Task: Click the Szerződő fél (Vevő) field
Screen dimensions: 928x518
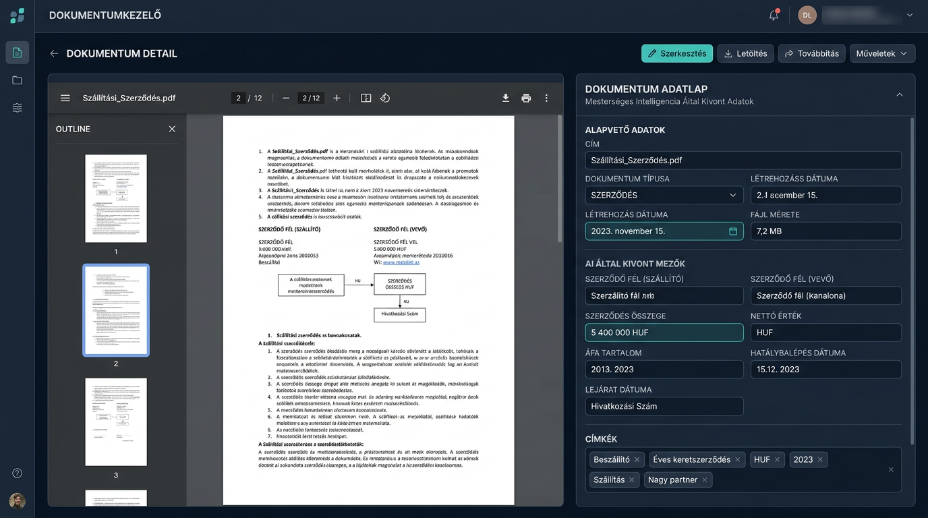Action: tap(826, 295)
